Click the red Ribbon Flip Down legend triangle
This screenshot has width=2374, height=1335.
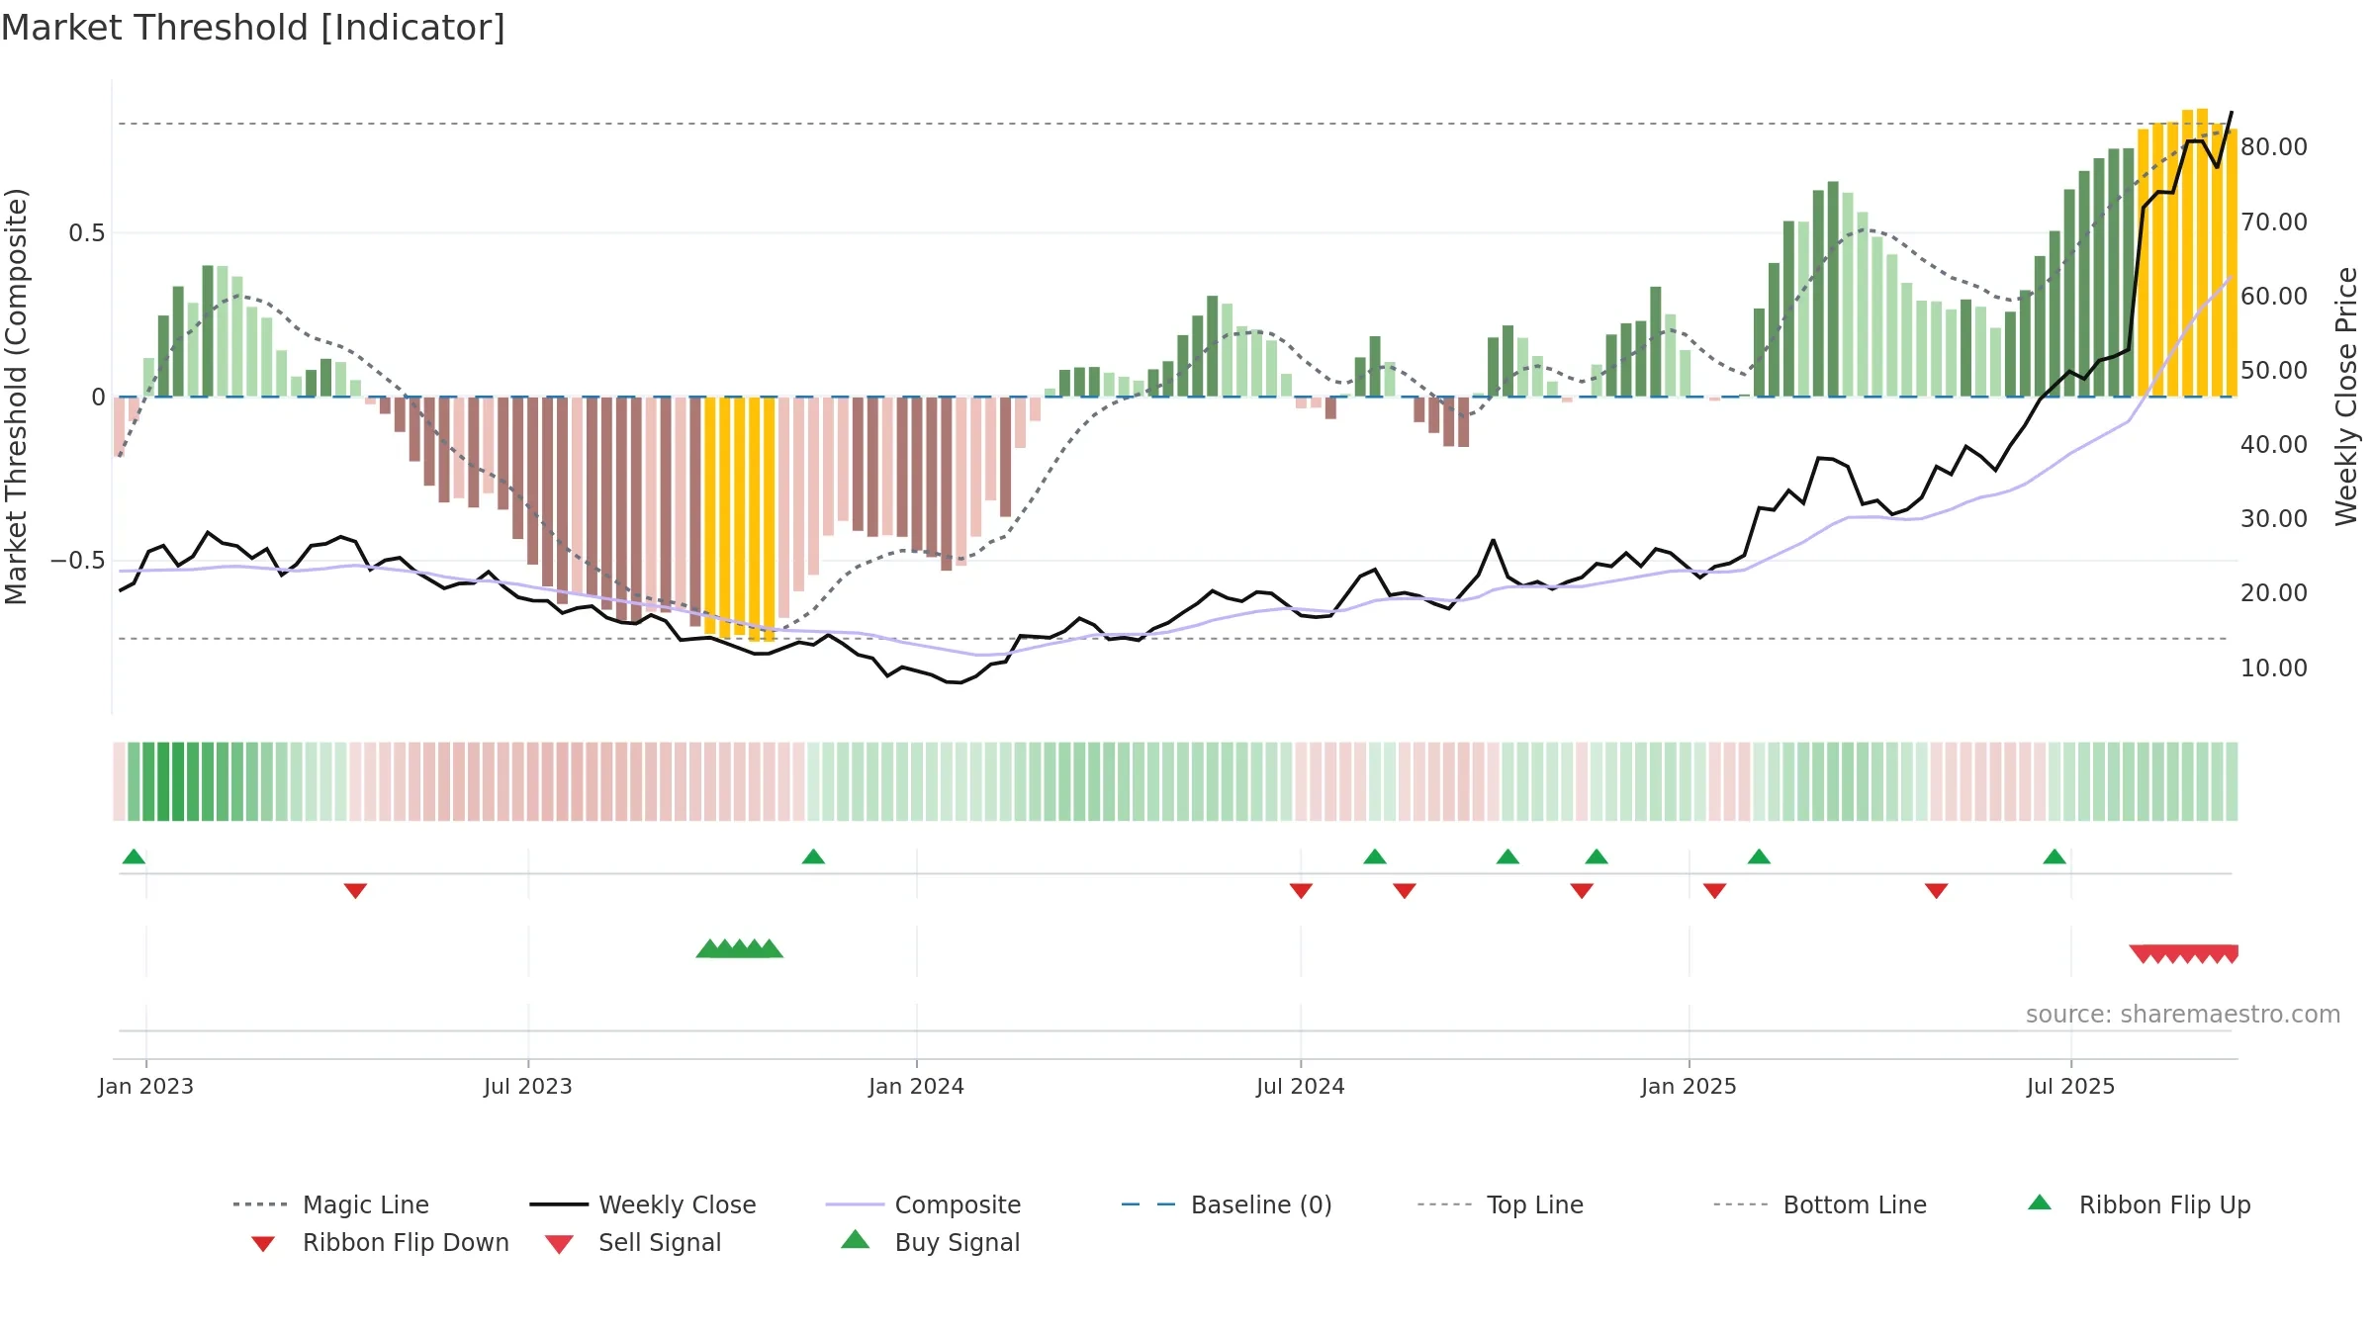[263, 1244]
